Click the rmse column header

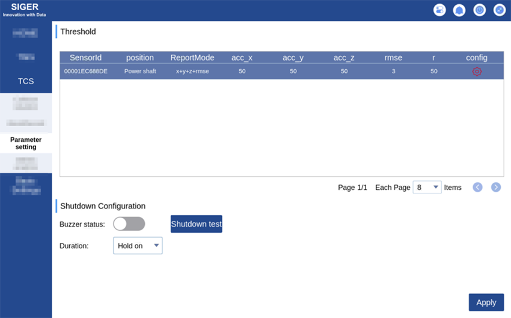coord(393,58)
